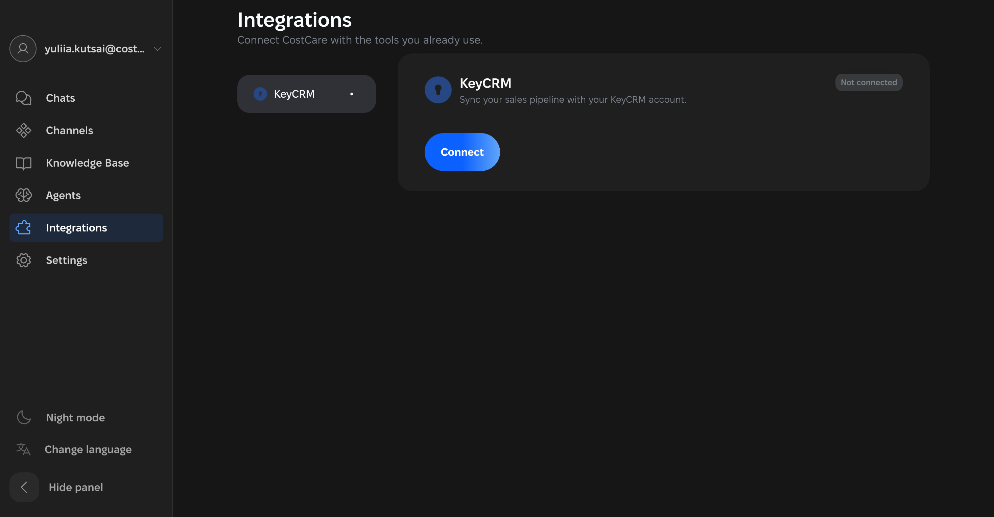Click the Integrations page heading
The height and width of the screenshot is (517, 994).
click(294, 19)
